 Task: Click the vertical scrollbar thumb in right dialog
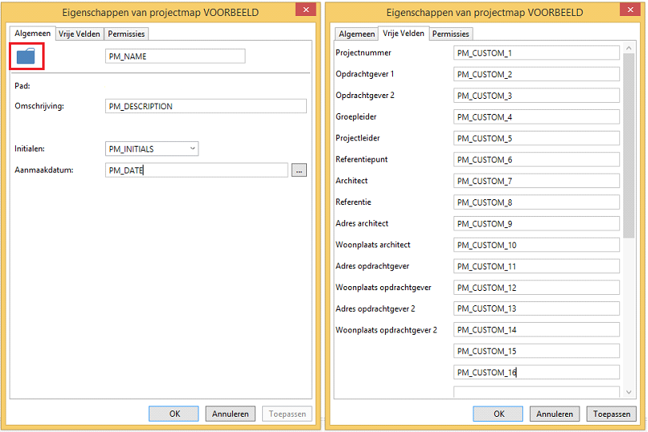tap(629, 146)
